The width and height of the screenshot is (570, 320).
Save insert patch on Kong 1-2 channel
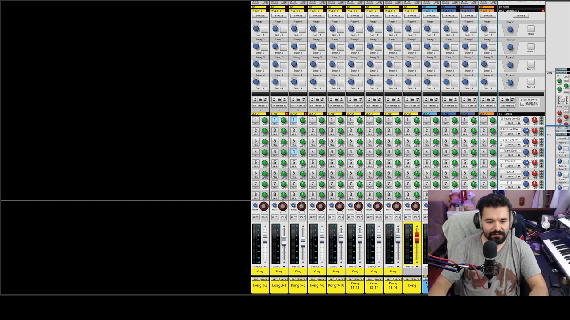tap(265, 100)
